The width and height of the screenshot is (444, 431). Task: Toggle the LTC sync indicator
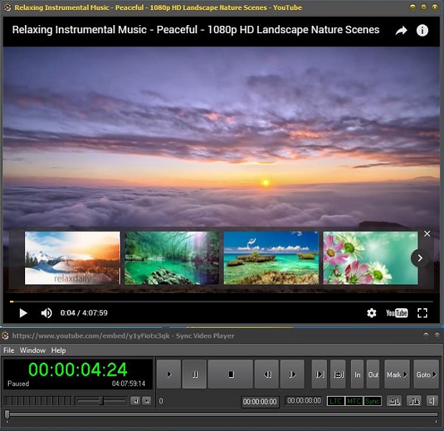335,401
